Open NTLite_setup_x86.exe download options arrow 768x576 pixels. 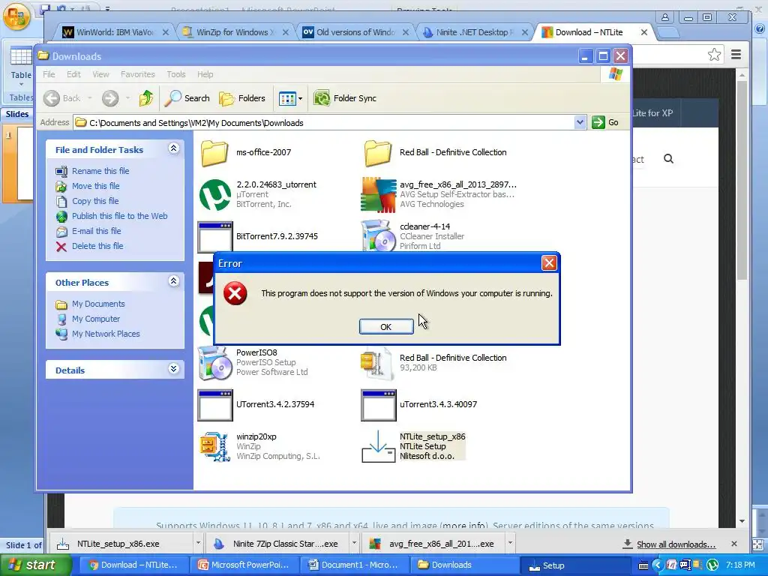(x=198, y=543)
